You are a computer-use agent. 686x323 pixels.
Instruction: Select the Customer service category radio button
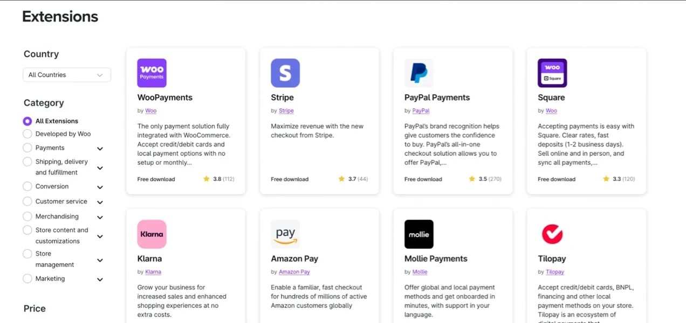pyautogui.click(x=28, y=201)
